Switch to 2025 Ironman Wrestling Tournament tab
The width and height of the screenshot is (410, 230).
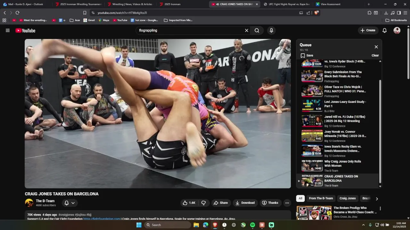click(78, 4)
